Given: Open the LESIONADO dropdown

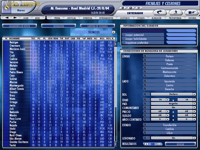Looking at the screenshot, I should (x=194, y=138).
